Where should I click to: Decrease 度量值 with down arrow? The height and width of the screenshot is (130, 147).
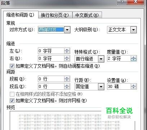pos(133,60)
